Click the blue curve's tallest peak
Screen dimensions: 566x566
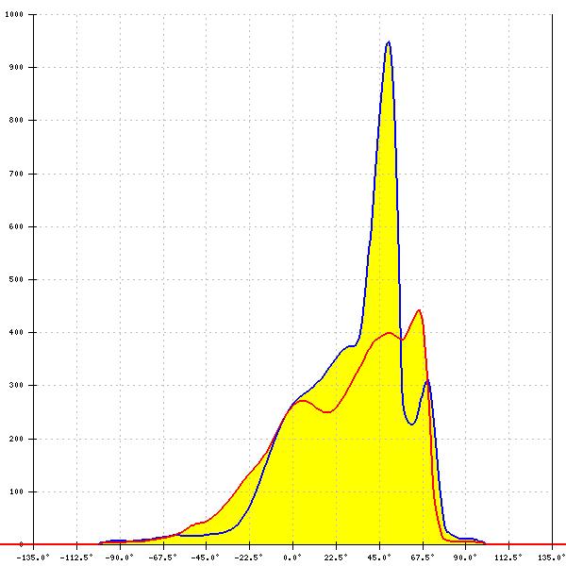tap(389, 42)
